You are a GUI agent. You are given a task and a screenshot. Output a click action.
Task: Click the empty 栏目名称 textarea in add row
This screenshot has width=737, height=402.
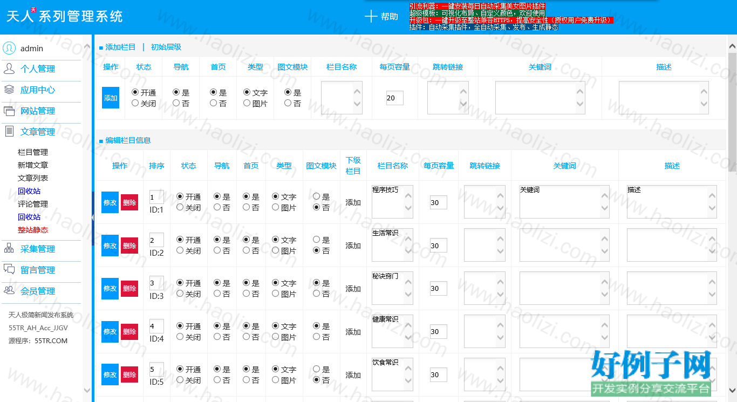(x=342, y=98)
